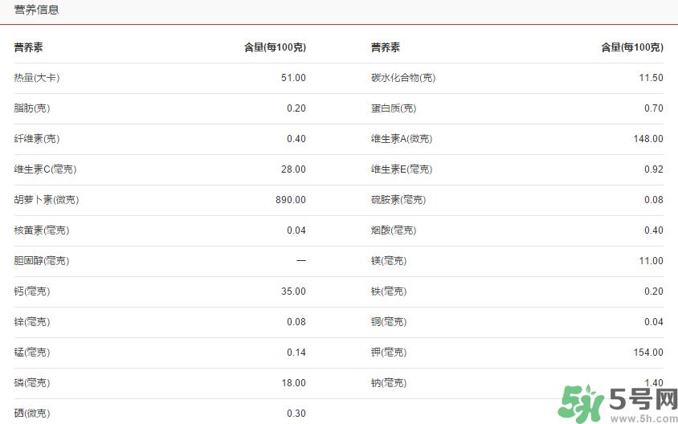
Task: Select the left 含量(每100克) column header
Action: pos(275,47)
